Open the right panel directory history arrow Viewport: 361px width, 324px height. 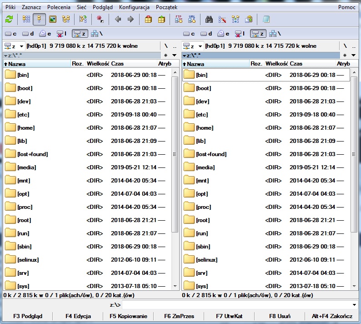353,56
